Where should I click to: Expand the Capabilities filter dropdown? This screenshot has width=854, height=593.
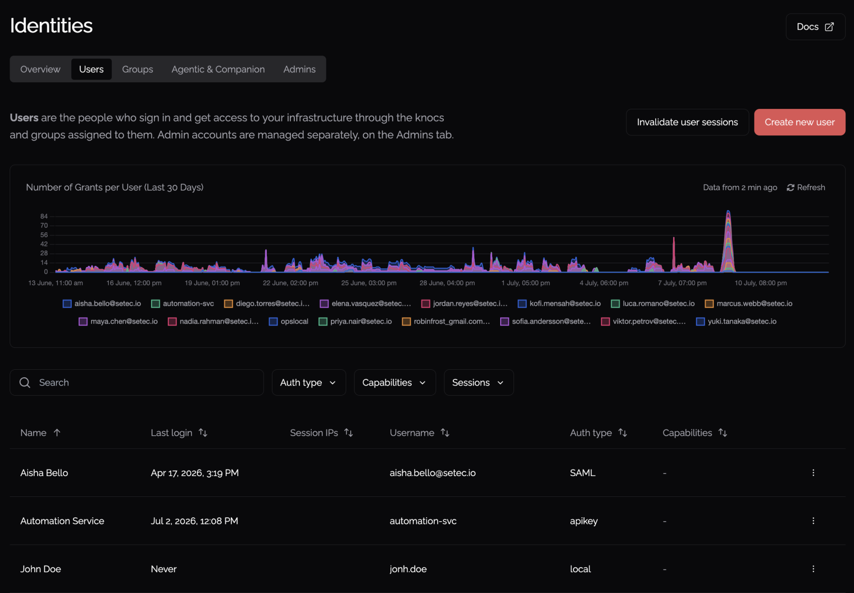click(x=395, y=382)
